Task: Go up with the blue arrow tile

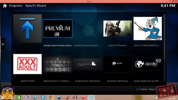Action: (x=27, y=28)
